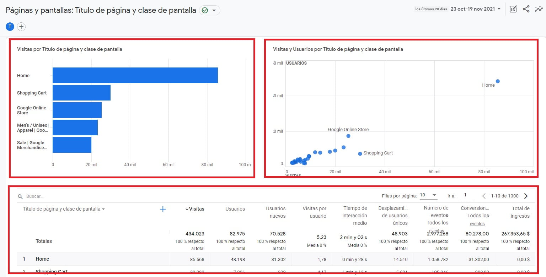Viewport: 546px width, 277px height.
Task: Open the Insights sparkline icon
Action: (x=539, y=9)
